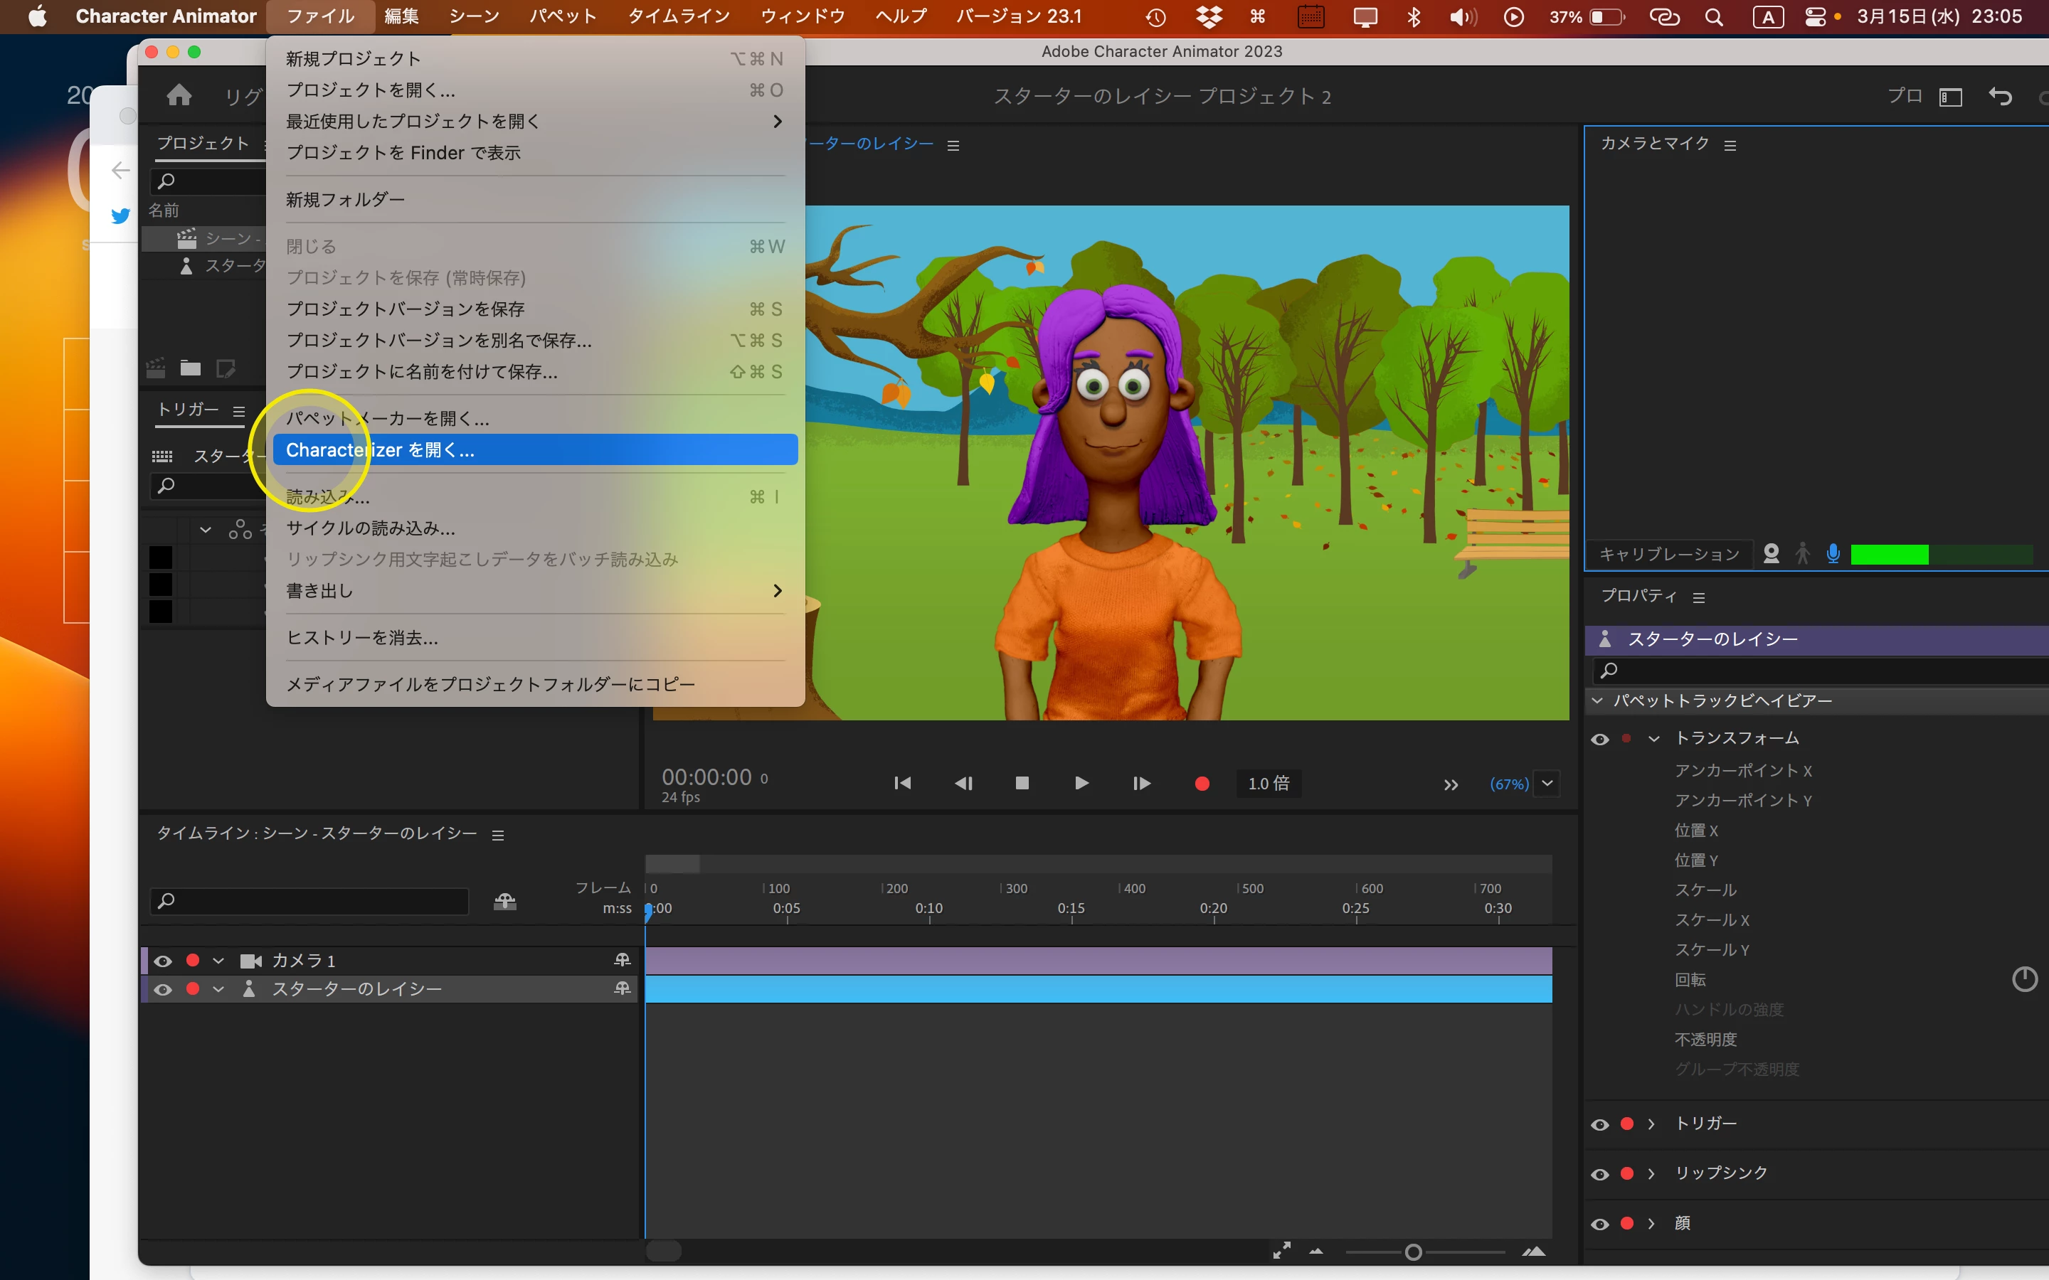Open the タイムライン menu in menu bar
The width and height of the screenshot is (2049, 1280).
(678, 16)
